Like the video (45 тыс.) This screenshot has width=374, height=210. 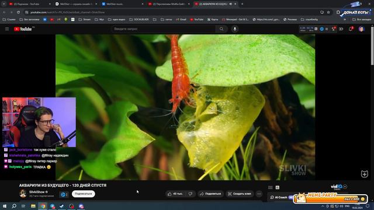[175, 194]
